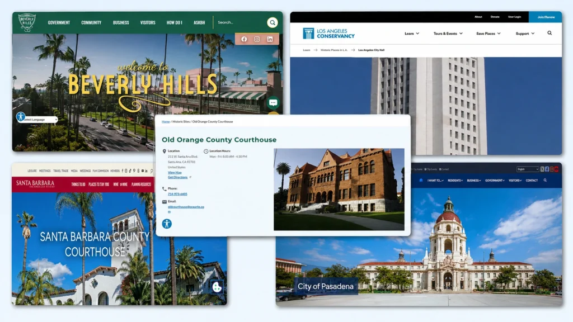This screenshot has width=573, height=322.
Task: Click the LA Conservancy Donate link
Action: pos(495,17)
